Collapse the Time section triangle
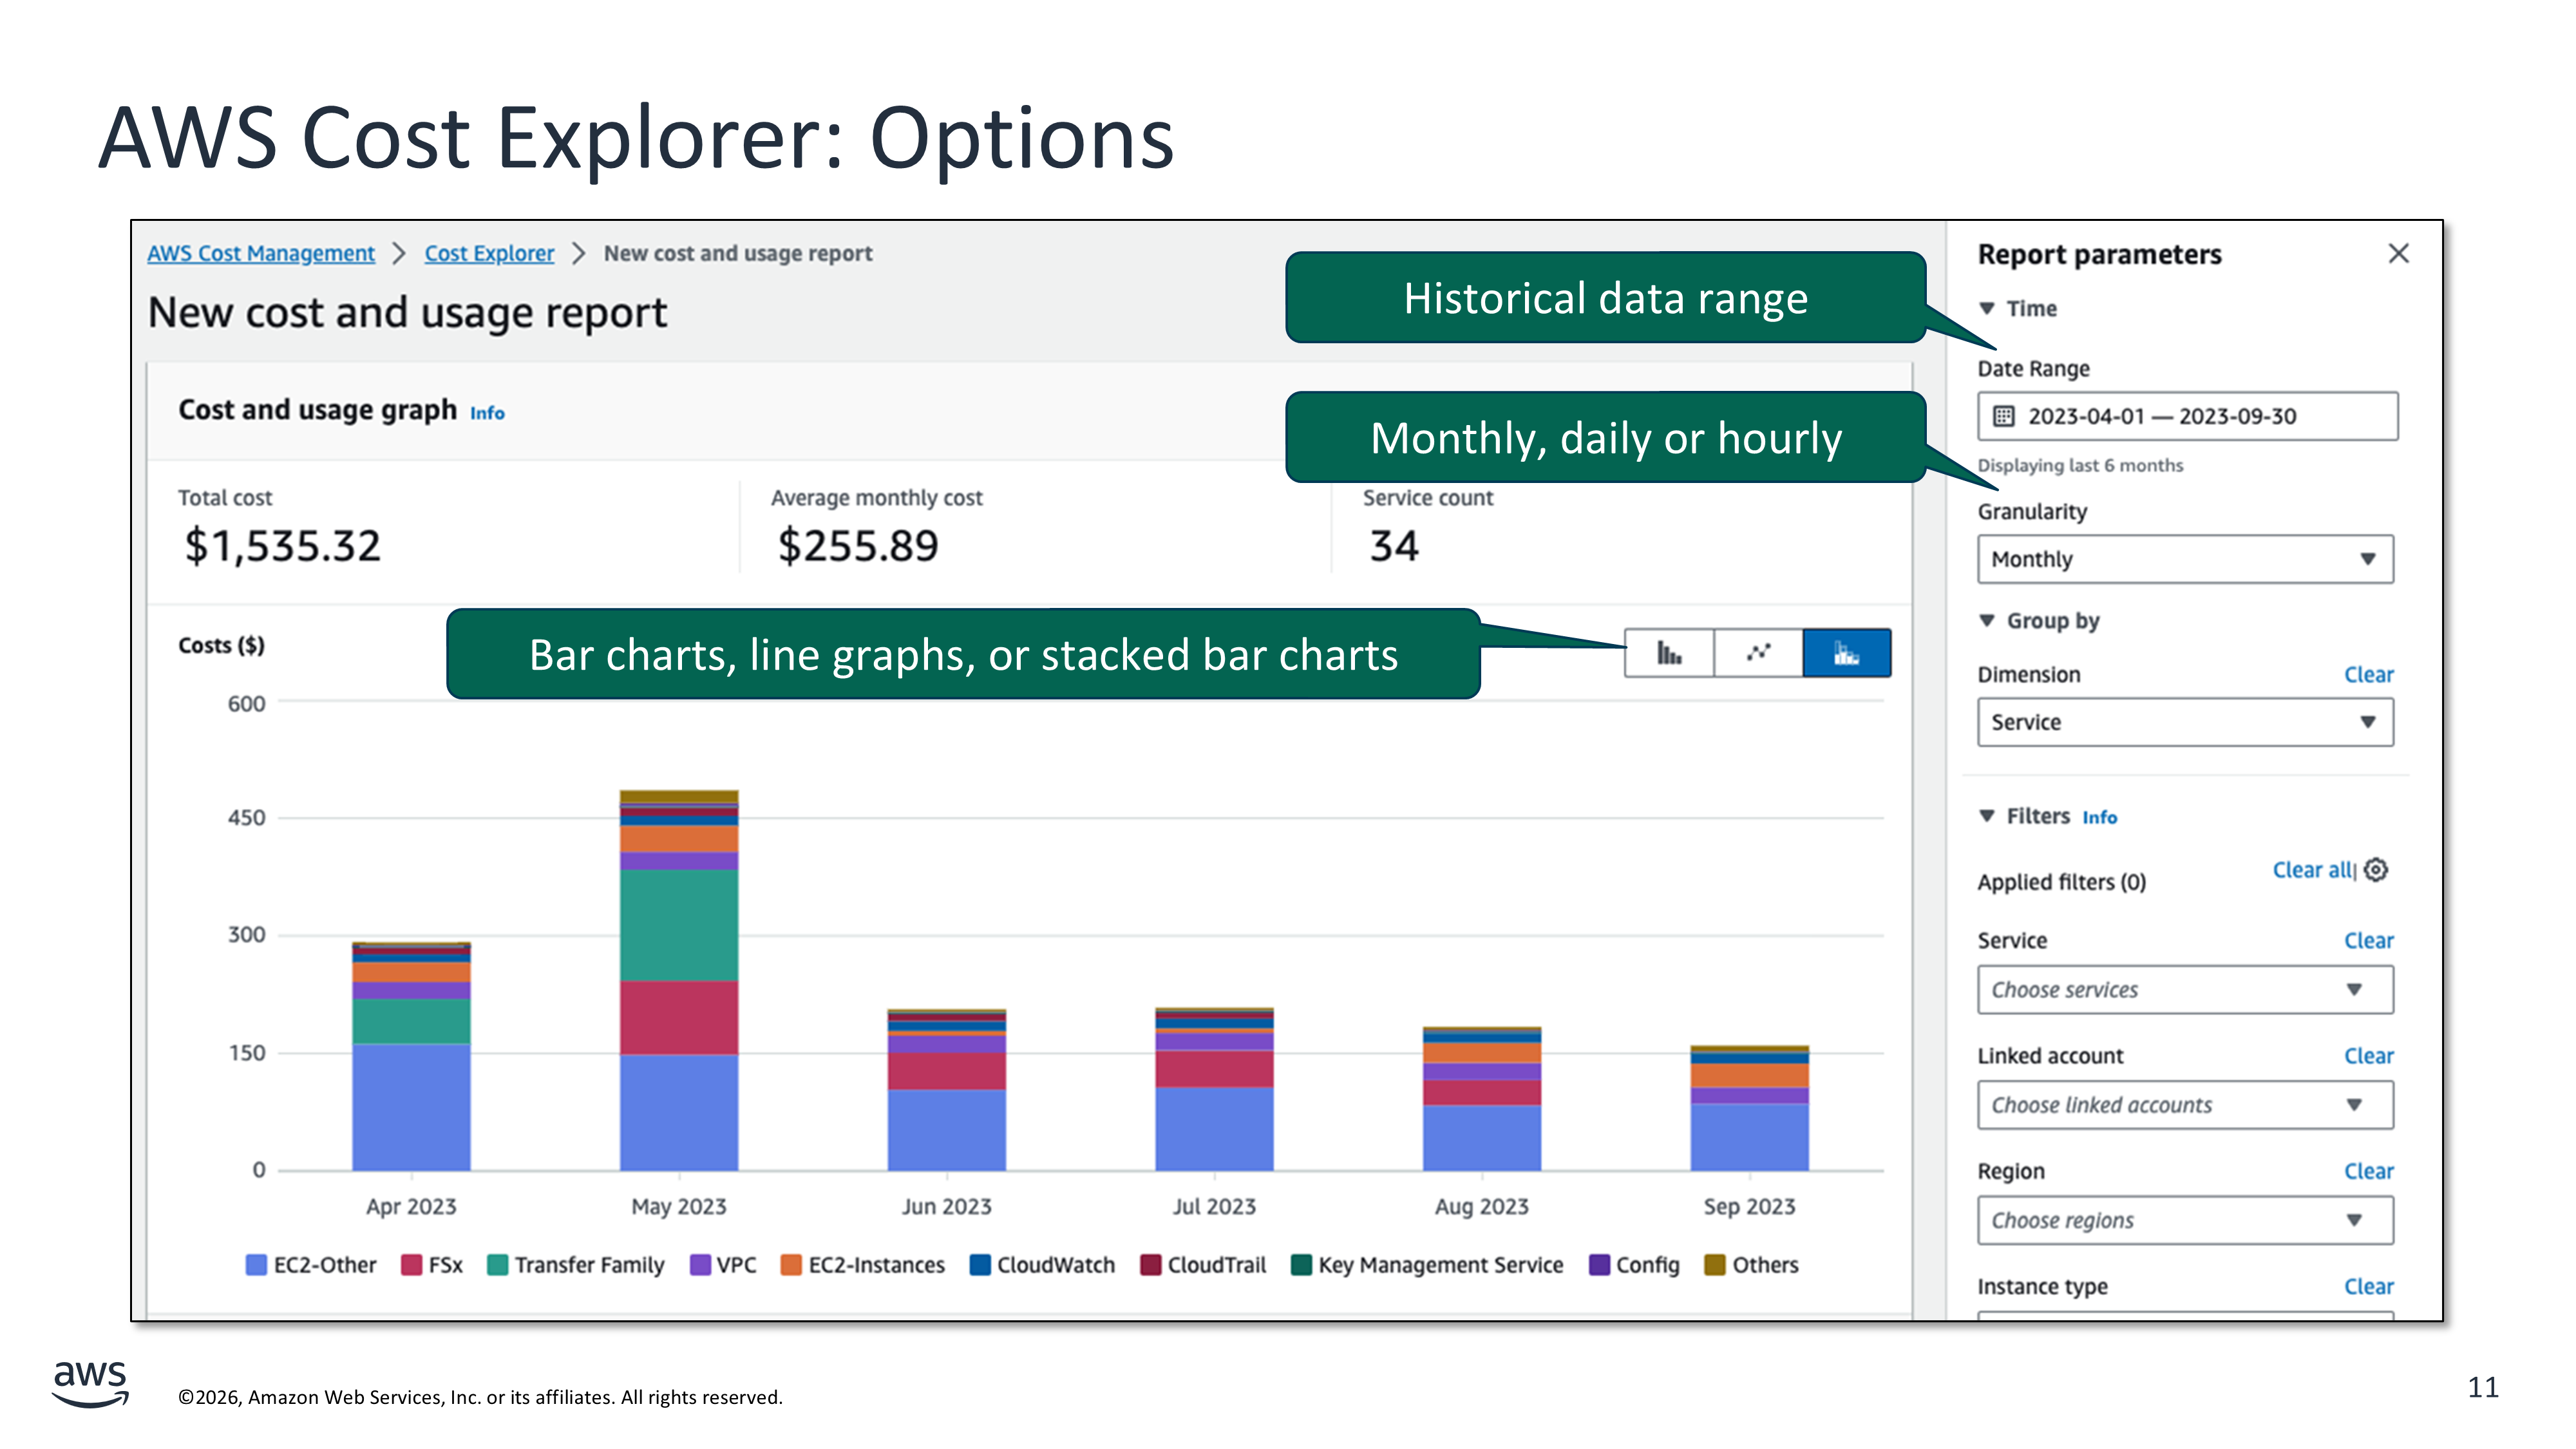This screenshot has width=2576, height=1449. click(1987, 308)
